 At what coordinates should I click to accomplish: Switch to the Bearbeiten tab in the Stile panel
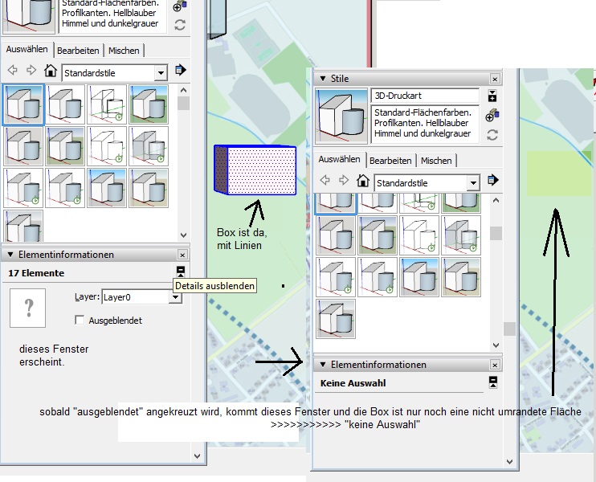click(x=390, y=160)
